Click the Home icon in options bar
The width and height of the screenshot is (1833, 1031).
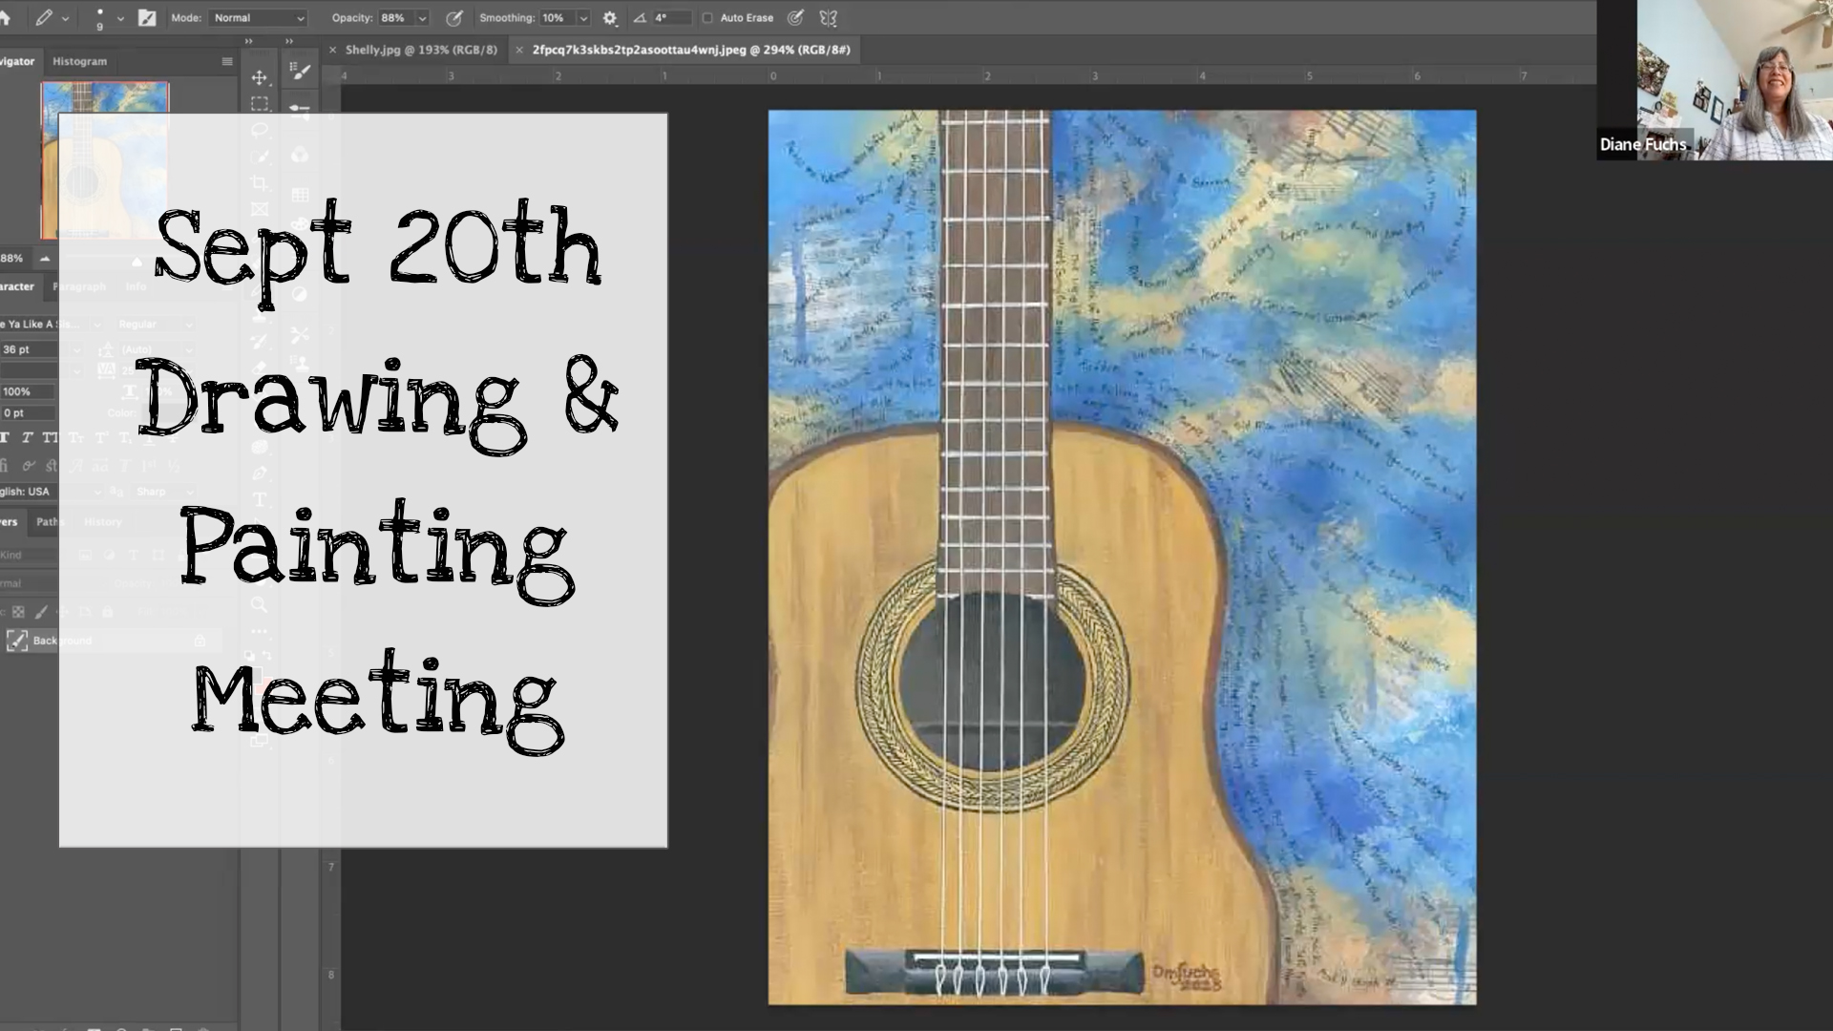click(x=5, y=17)
